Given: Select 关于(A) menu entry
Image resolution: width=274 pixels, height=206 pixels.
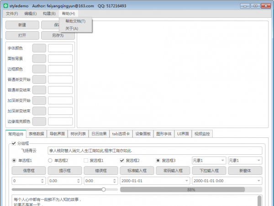Looking at the screenshot, I should pyautogui.click(x=72, y=28).
